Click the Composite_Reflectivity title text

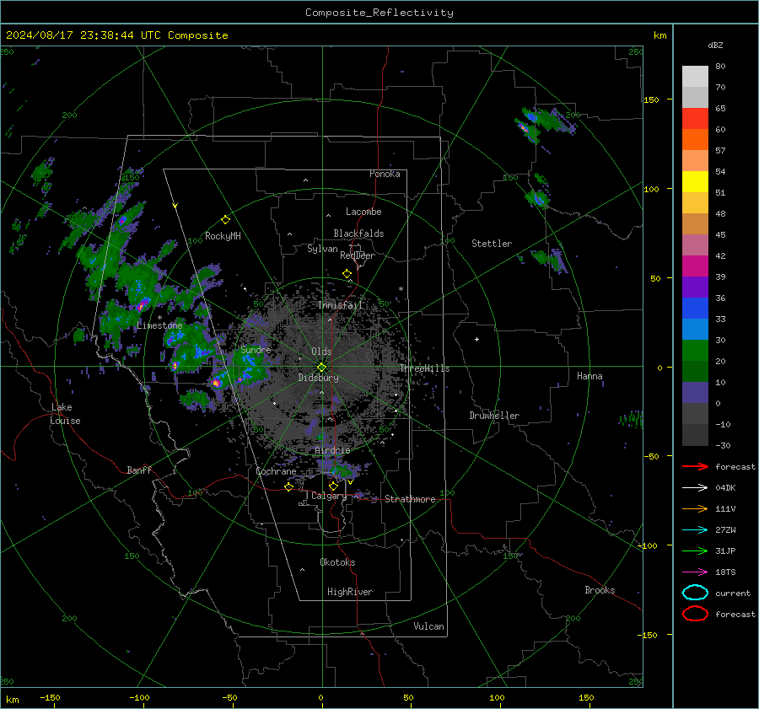pos(379,13)
